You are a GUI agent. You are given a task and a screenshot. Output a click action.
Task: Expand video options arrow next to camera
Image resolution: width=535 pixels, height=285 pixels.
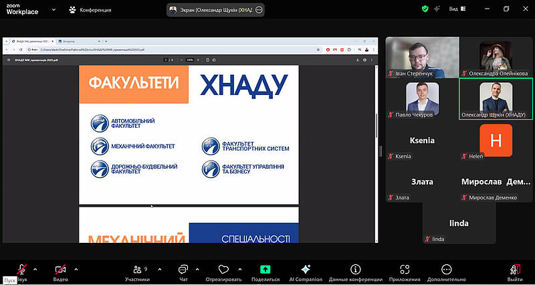point(76,270)
